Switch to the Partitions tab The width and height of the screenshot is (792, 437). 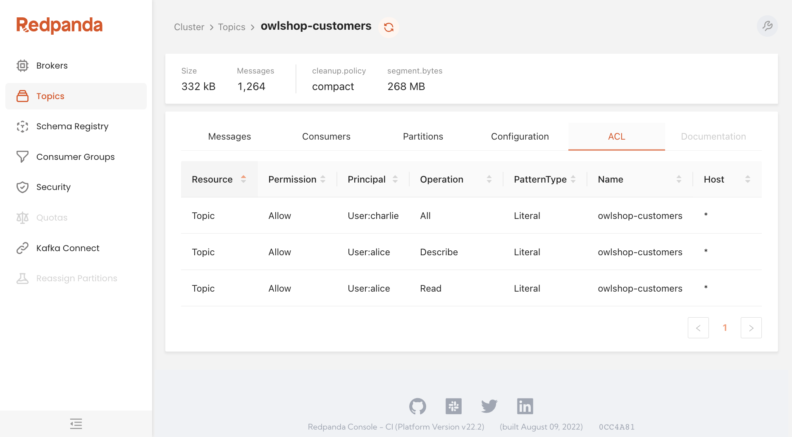[423, 137]
